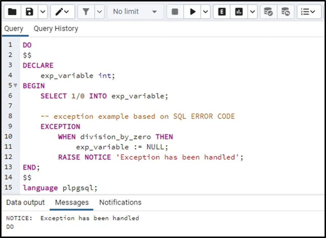Save the query with the floppy disk icon

click(30, 12)
